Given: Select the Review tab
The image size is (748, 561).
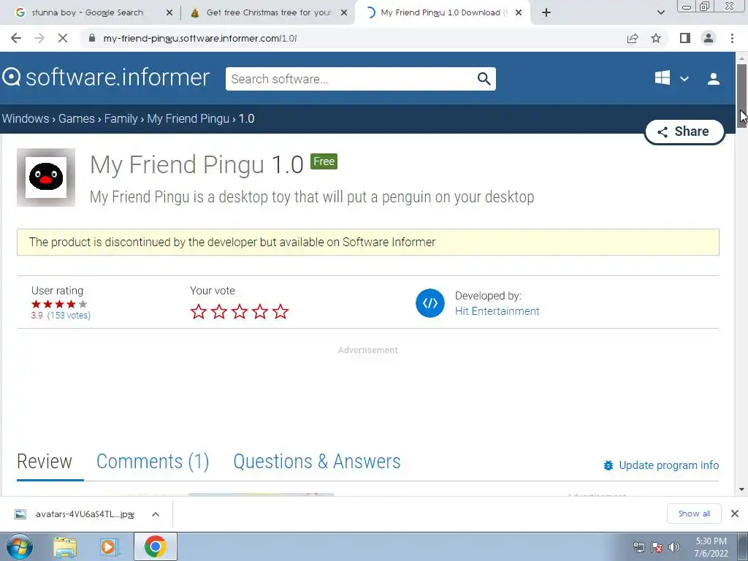Looking at the screenshot, I should (45, 462).
